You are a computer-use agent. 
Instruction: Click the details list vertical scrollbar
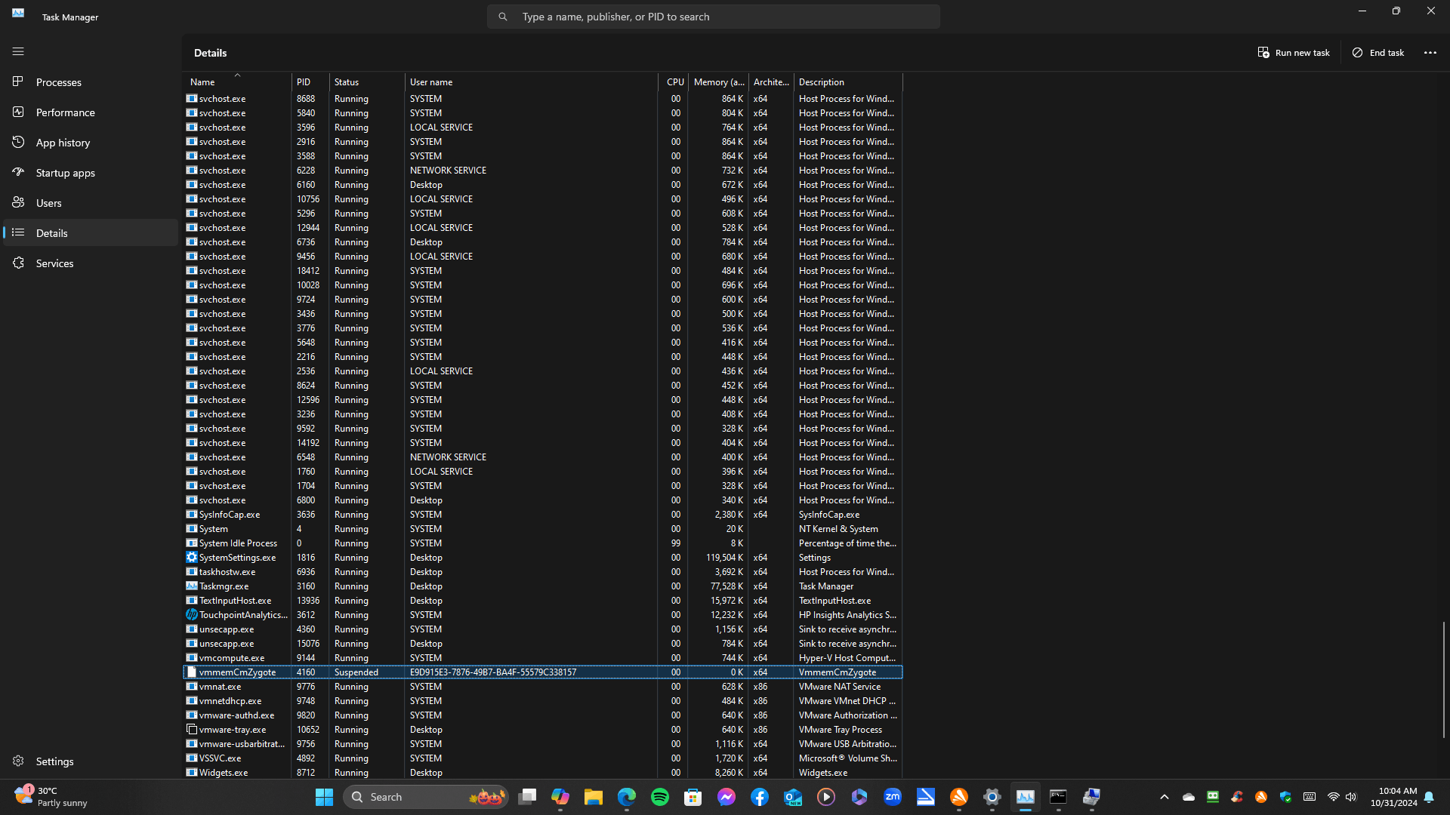tap(1443, 679)
